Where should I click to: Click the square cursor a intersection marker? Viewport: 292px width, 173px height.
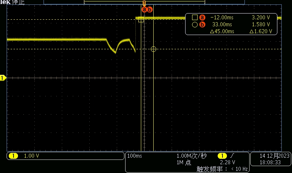(x=141, y=19)
